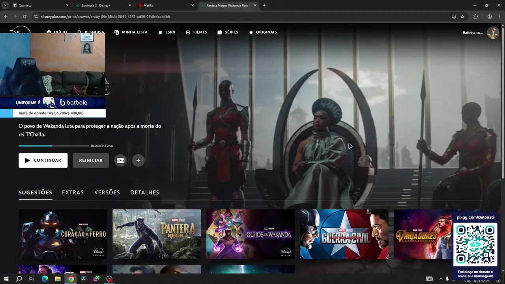Open Minha Lista in navigation bar
The height and width of the screenshot is (284, 505).
(x=131, y=32)
